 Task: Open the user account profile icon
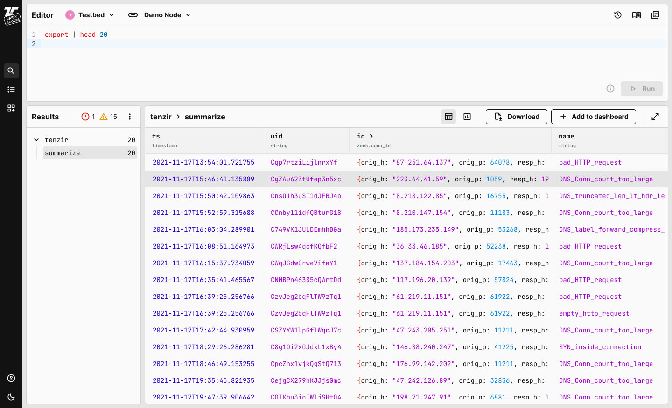[11, 378]
